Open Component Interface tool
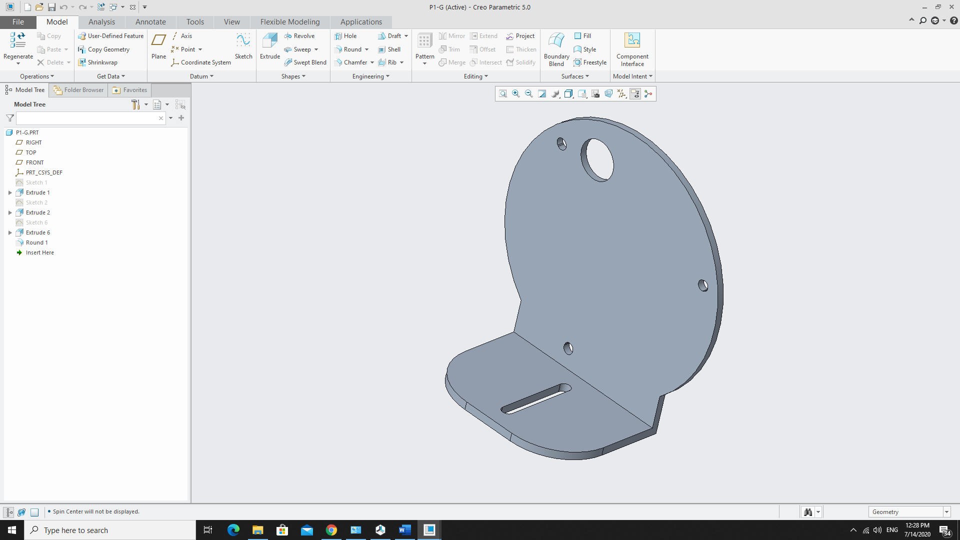Screen dimensions: 960x540 tap(632, 49)
